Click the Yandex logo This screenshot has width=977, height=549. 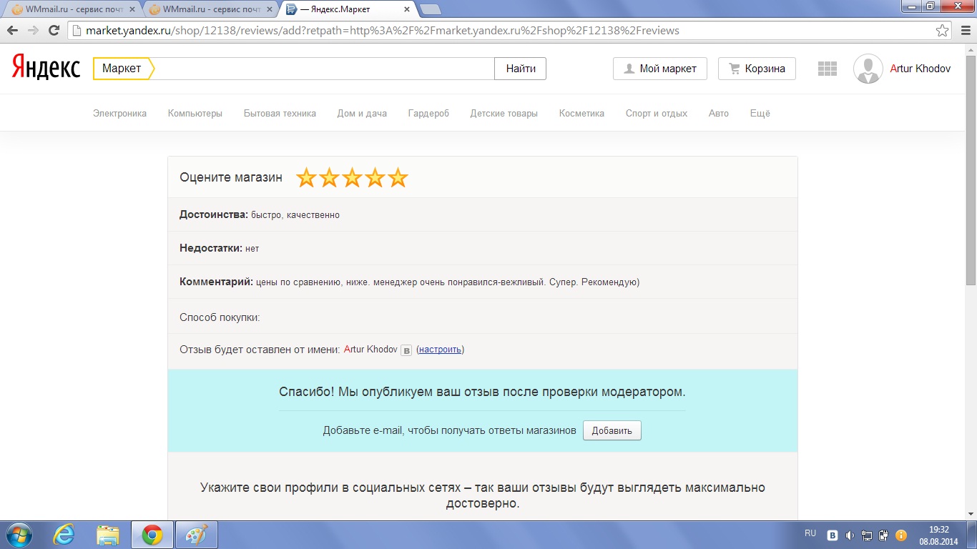[x=46, y=68]
